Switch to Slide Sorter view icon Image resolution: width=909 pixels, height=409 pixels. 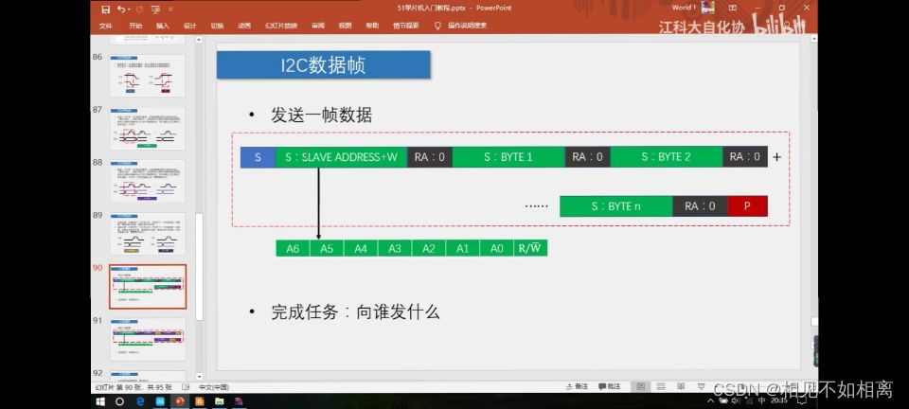(x=660, y=386)
